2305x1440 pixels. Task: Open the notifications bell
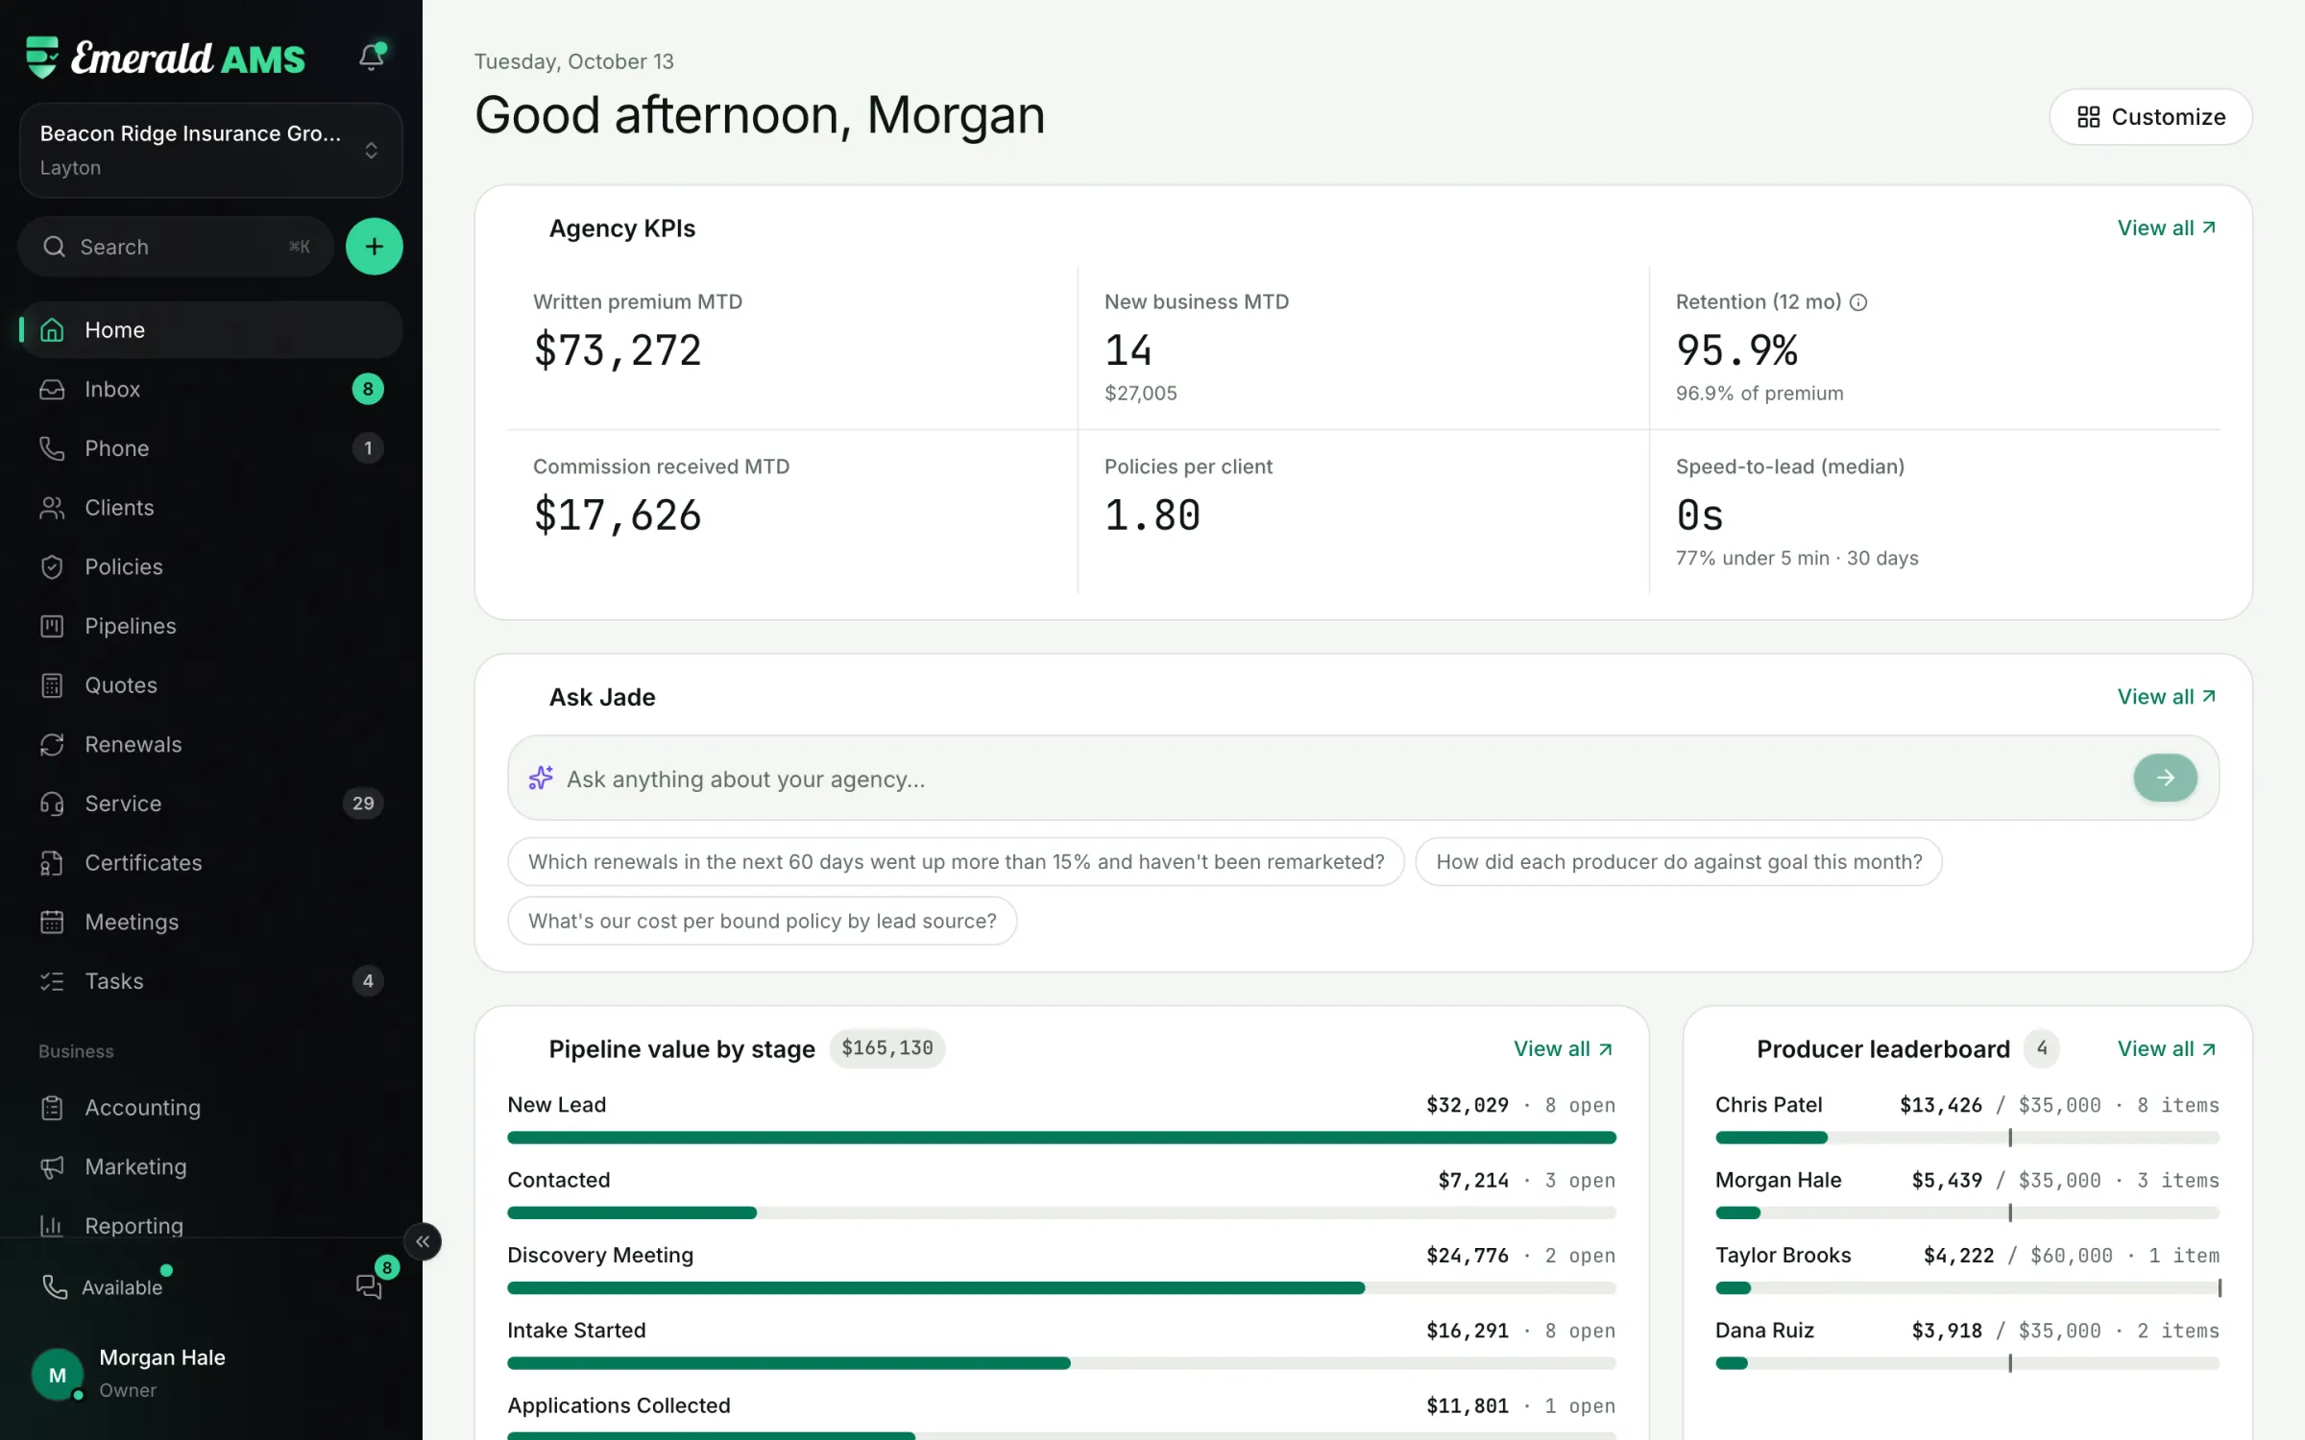[372, 57]
